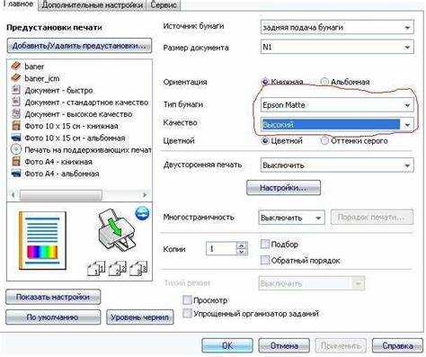
Task: Switch to Дополнительные настройки tab
Action: [x=93, y=5]
